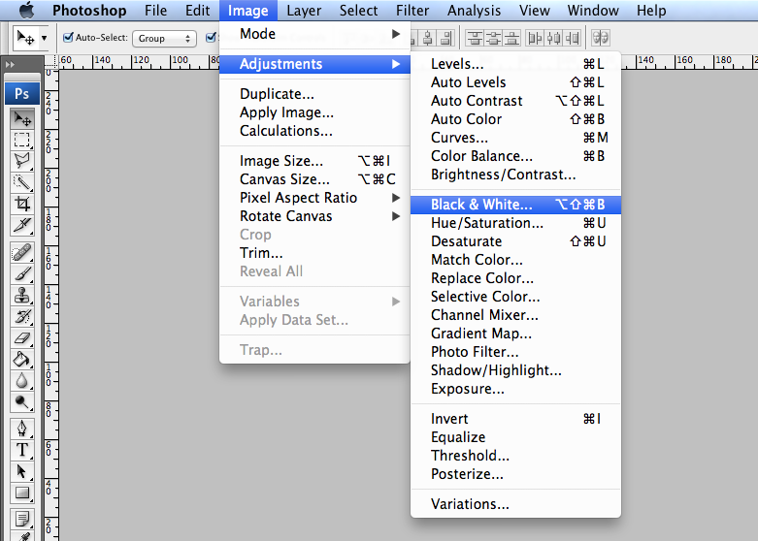Select the Rectangle shape tool

click(x=22, y=493)
